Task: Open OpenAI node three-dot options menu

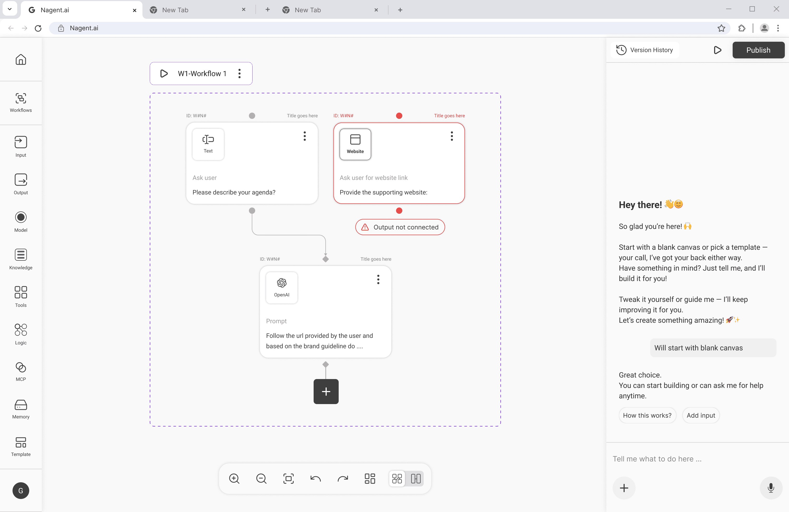Action: click(x=378, y=279)
